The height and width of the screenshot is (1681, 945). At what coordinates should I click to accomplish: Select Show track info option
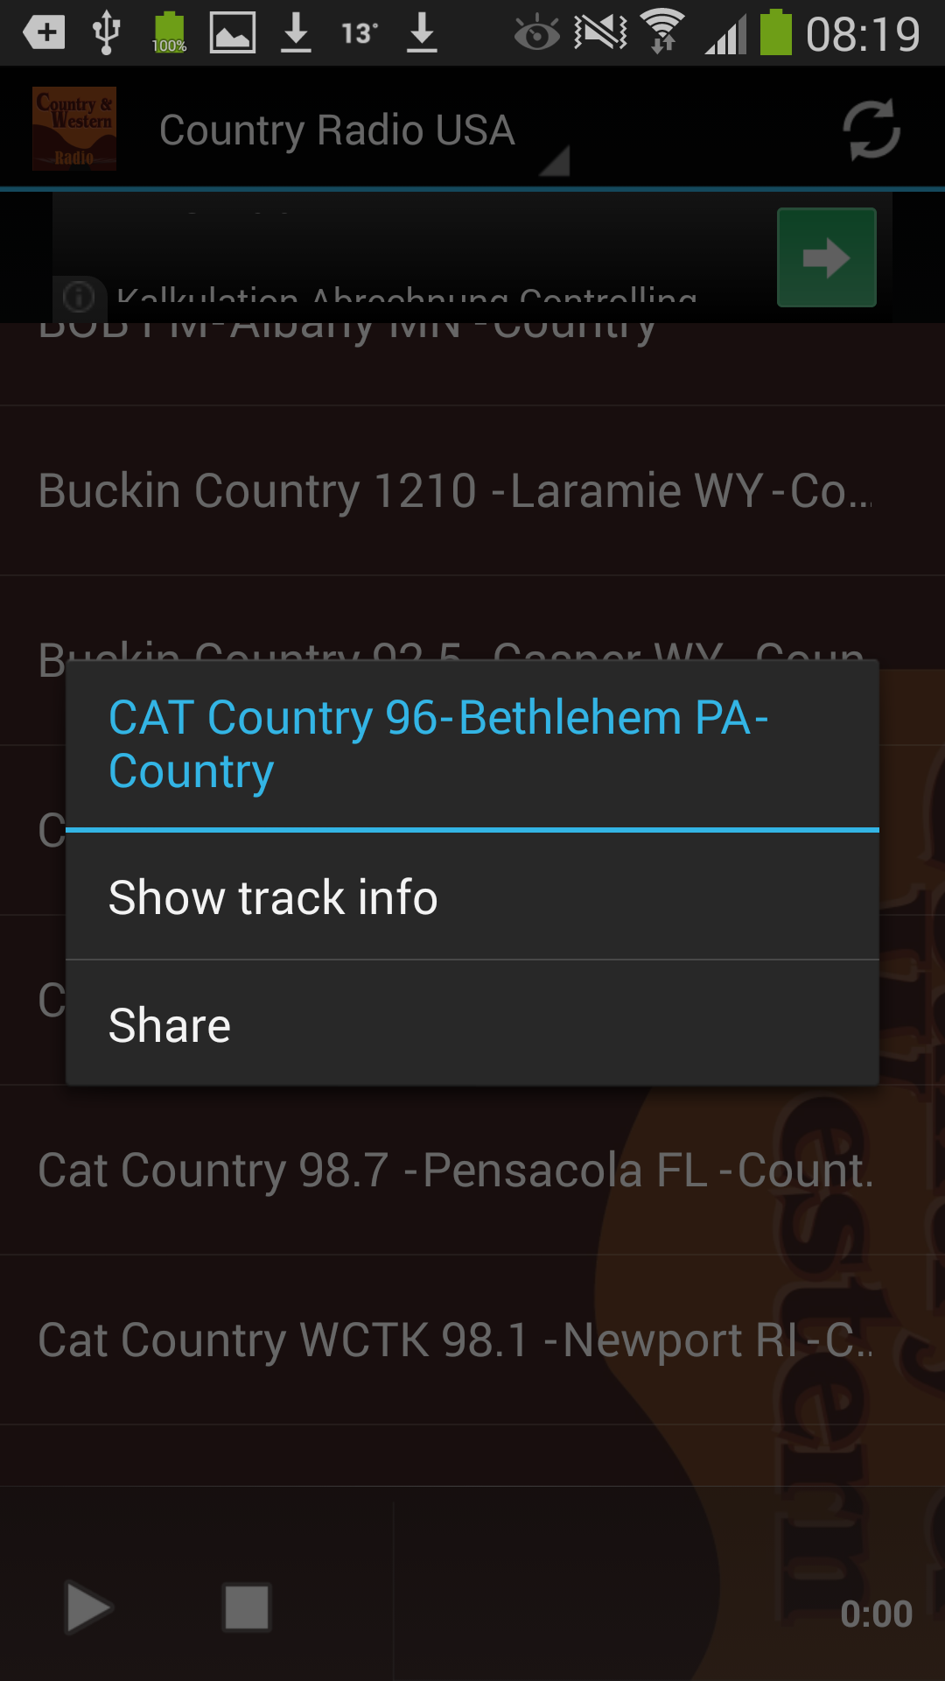pos(472,897)
